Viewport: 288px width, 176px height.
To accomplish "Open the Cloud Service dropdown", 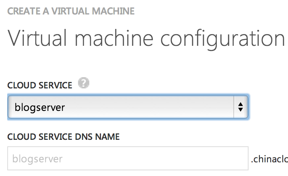I will [128, 107].
